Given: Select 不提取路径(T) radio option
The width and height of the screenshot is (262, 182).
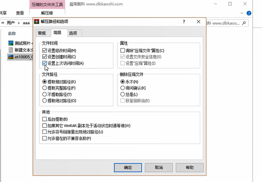Looking at the screenshot, I should click(x=45, y=94).
